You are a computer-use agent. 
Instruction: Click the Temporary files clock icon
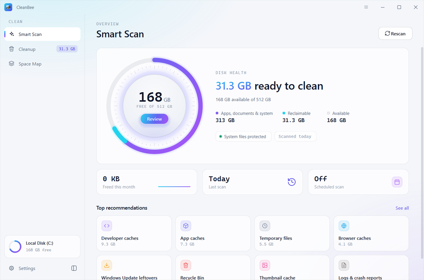point(265,226)
